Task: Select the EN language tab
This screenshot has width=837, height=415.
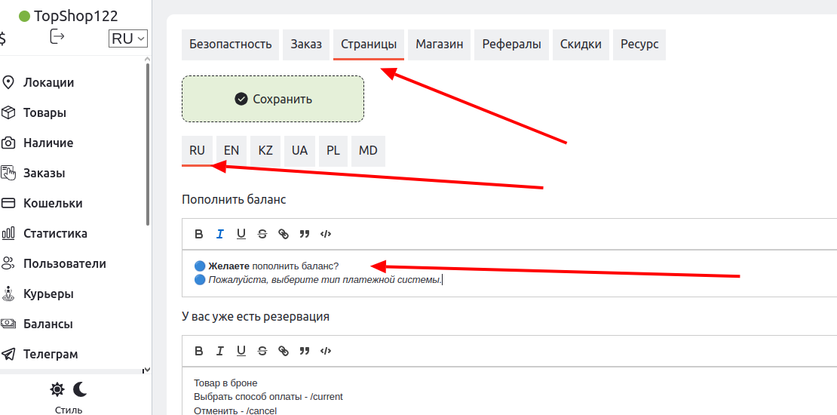Action: pyautogui.click(x=231, y=150)
